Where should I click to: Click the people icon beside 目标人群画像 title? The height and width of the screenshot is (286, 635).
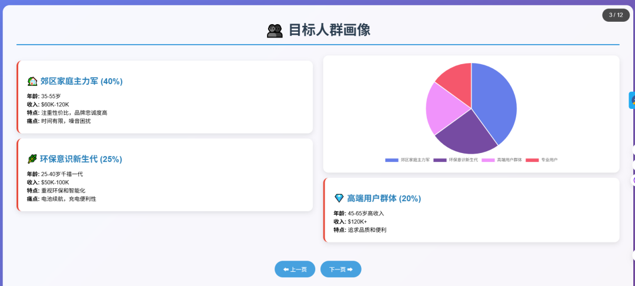pos(275,31)
